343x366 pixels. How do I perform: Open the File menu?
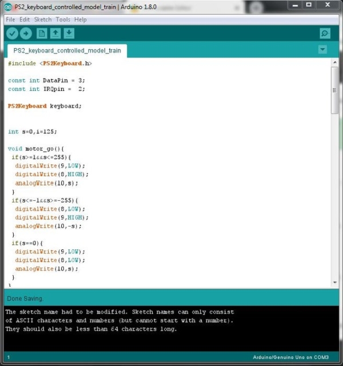coord(10,19)
